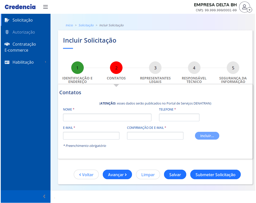The height and width of the screenshot is (203, 256).
Task: Click the Credencia logo
Action: click(20, 7)
